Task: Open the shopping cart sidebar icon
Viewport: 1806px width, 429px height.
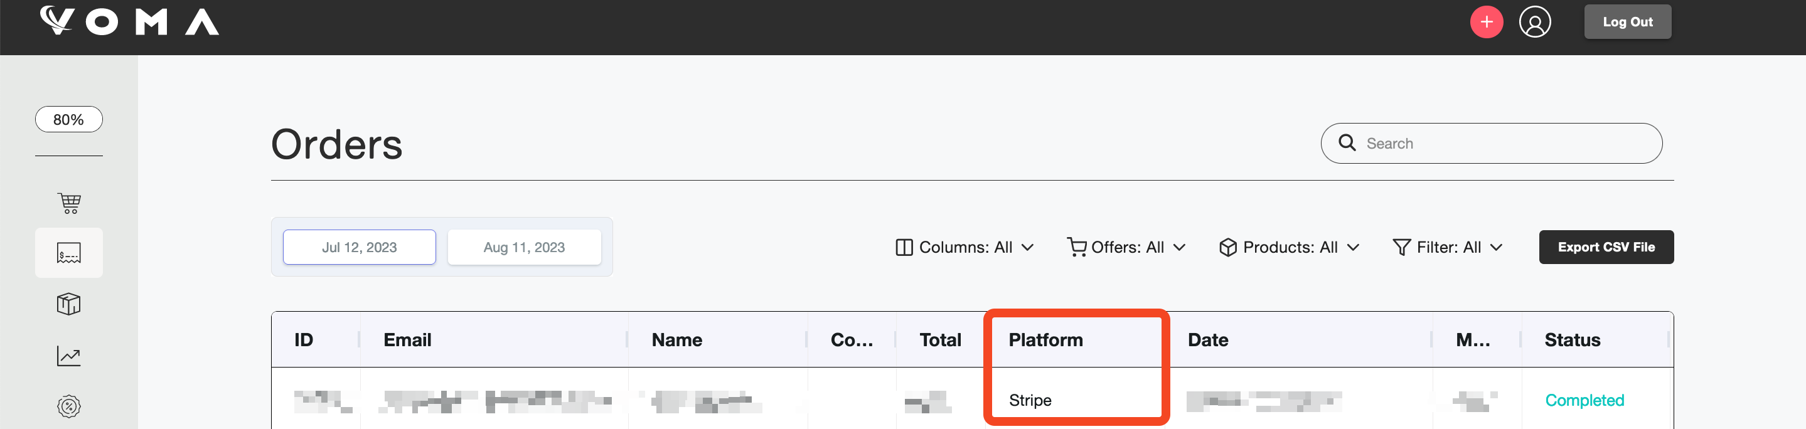Action: pos(68,203)
